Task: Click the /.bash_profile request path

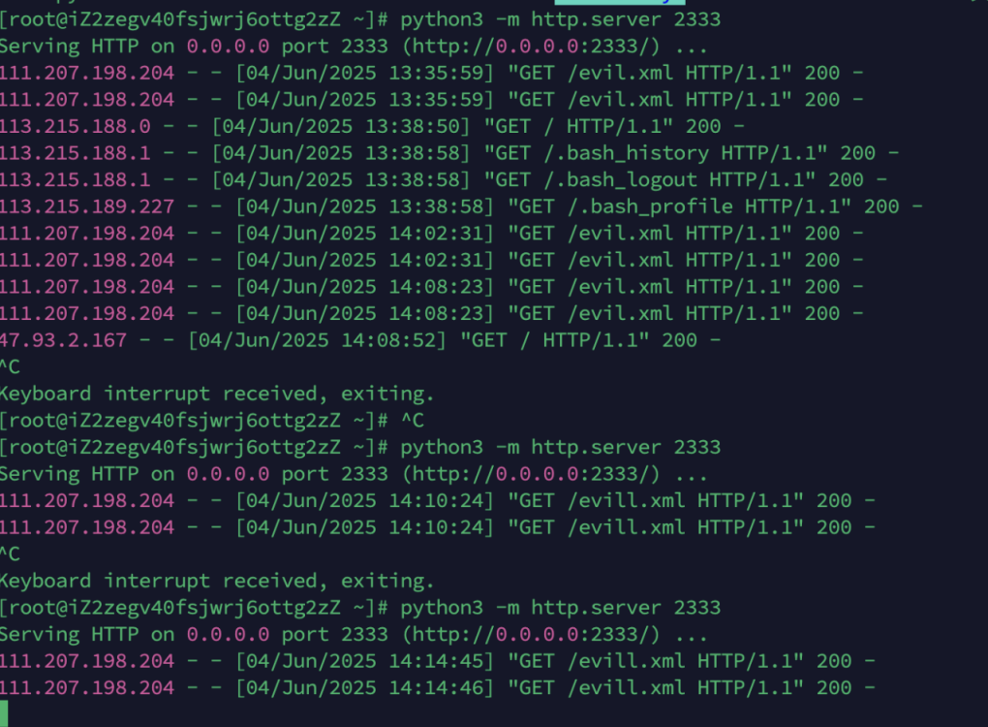Action: click(650, 206)
